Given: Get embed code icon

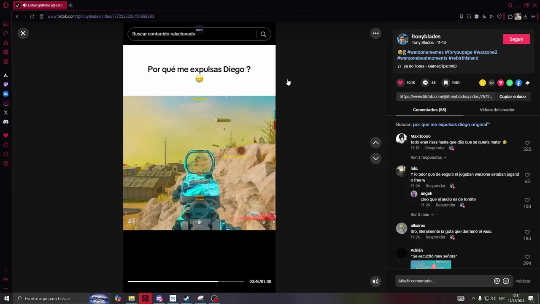Looking at the screenshot, I should coord(491,83).
